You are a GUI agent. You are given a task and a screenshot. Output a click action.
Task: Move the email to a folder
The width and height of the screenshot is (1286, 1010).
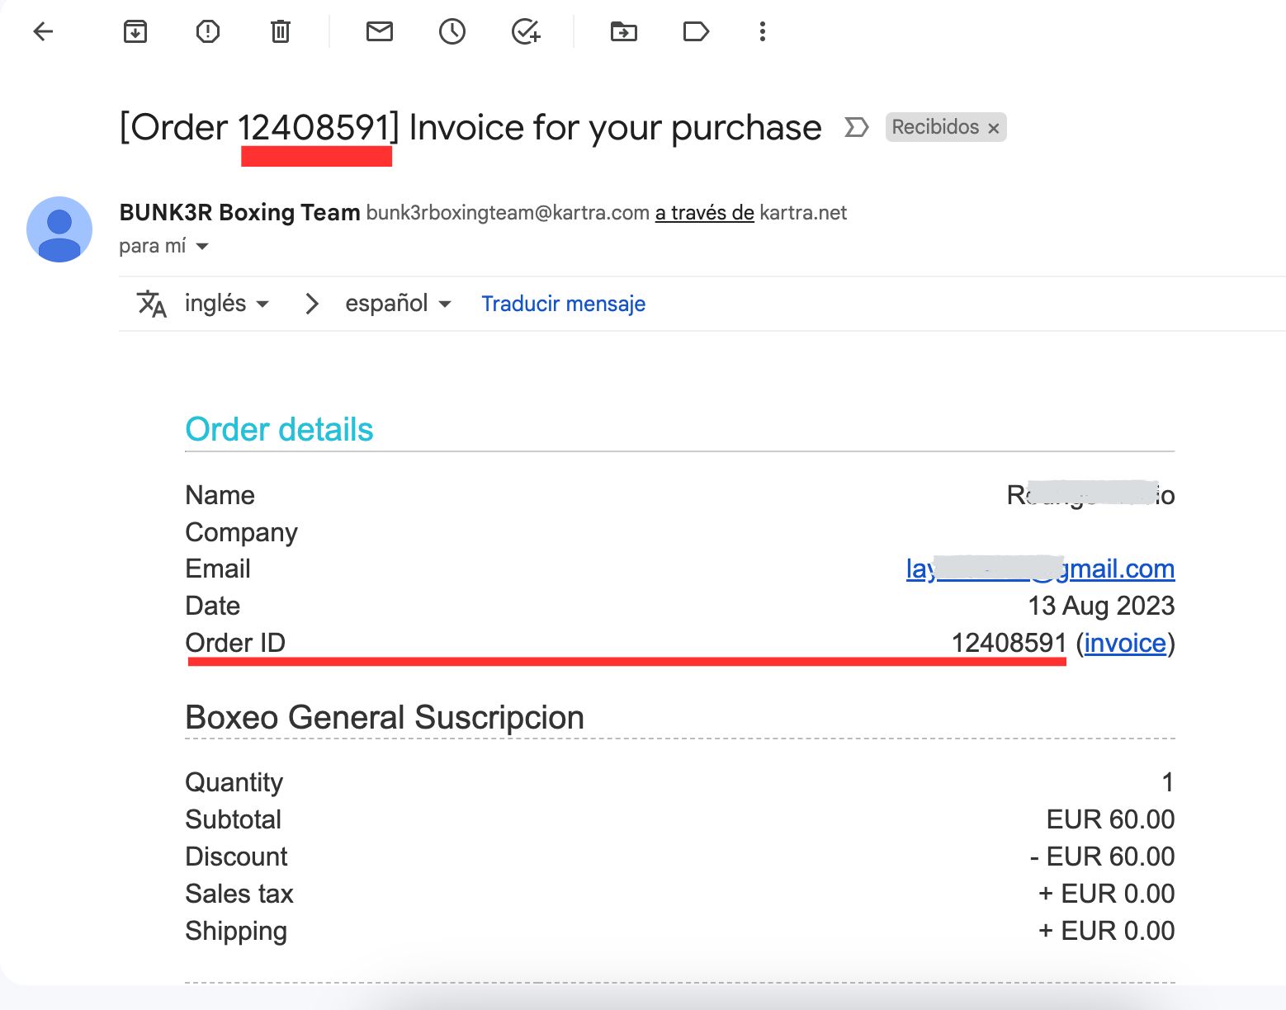click(x=624, y=32)
